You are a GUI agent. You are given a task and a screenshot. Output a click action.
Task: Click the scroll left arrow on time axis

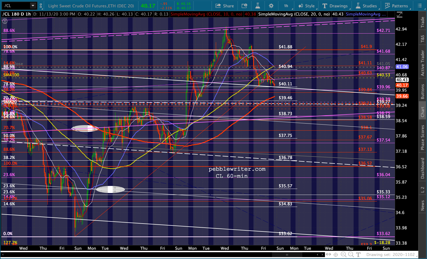(x=318, y=255)
